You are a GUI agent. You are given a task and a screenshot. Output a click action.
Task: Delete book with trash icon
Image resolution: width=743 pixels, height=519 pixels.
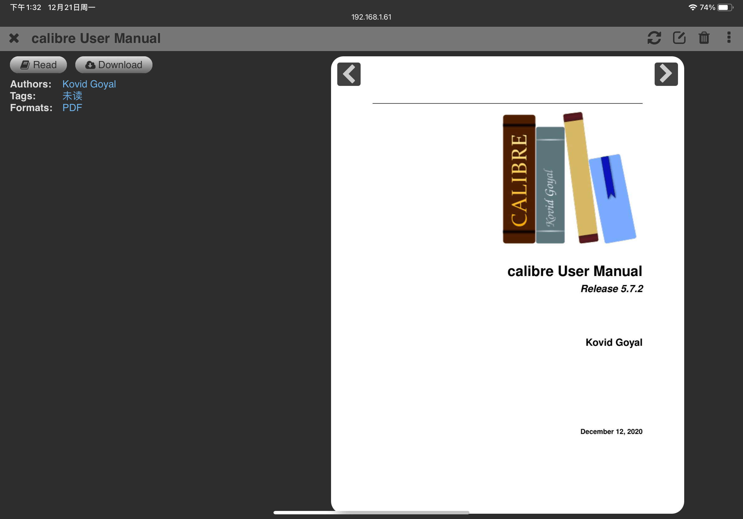coord(704,38)
